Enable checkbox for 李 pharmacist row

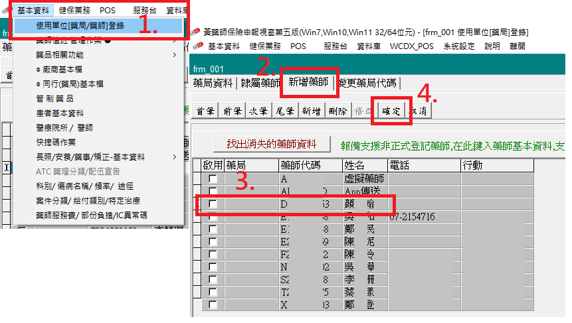point(213,280)
